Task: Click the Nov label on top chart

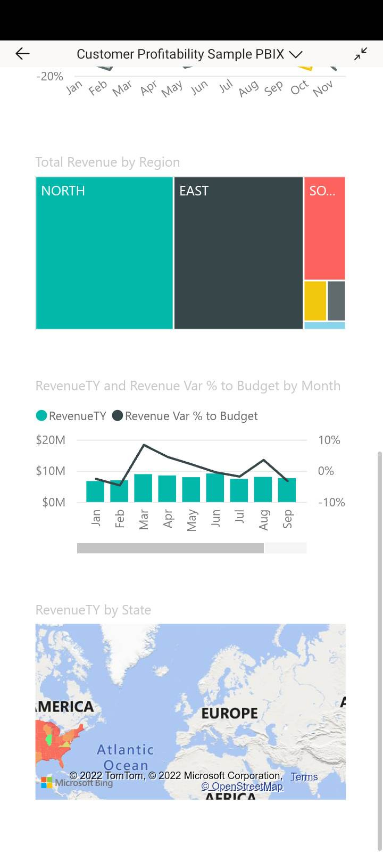Action: click(323, 88)
